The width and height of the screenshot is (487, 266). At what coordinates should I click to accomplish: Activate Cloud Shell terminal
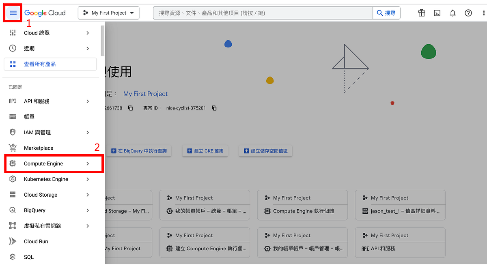(x=437, y=13)
